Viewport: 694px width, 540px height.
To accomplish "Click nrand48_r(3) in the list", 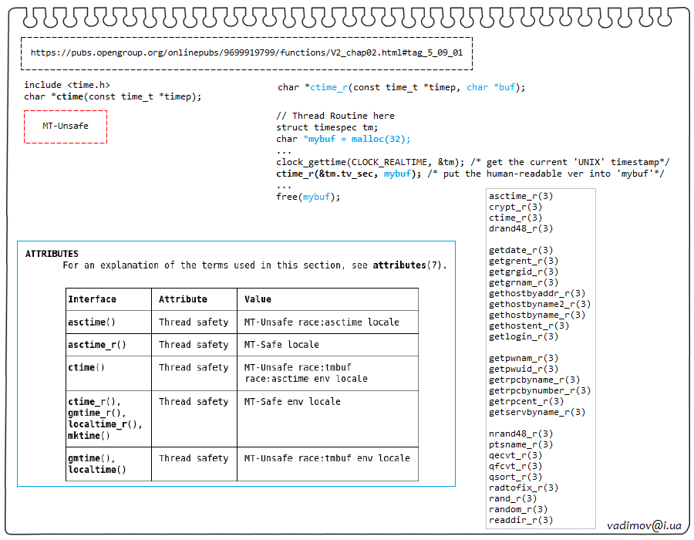I will [520, 434].
